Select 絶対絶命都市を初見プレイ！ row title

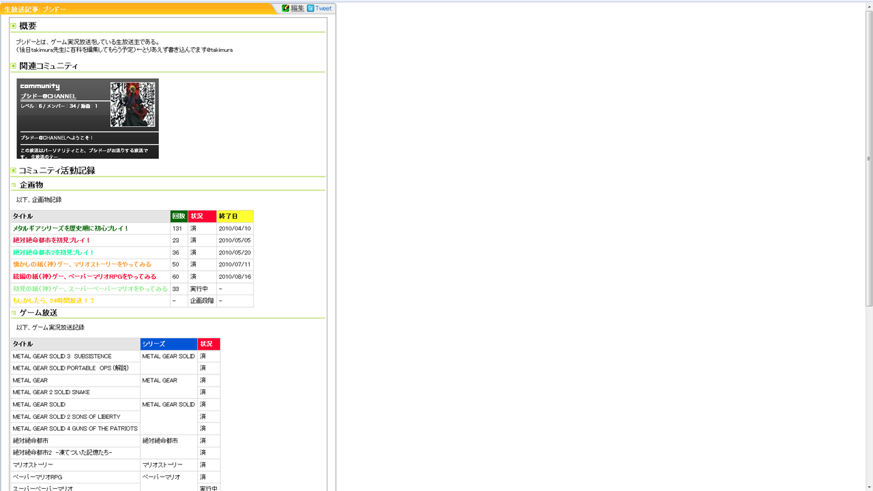[52, 240]
